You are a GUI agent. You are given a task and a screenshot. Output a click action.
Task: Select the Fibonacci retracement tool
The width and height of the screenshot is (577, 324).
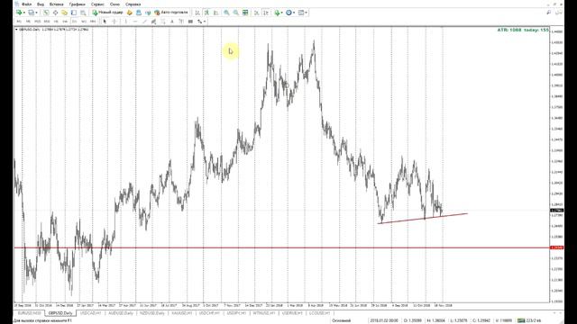point(163,22)
